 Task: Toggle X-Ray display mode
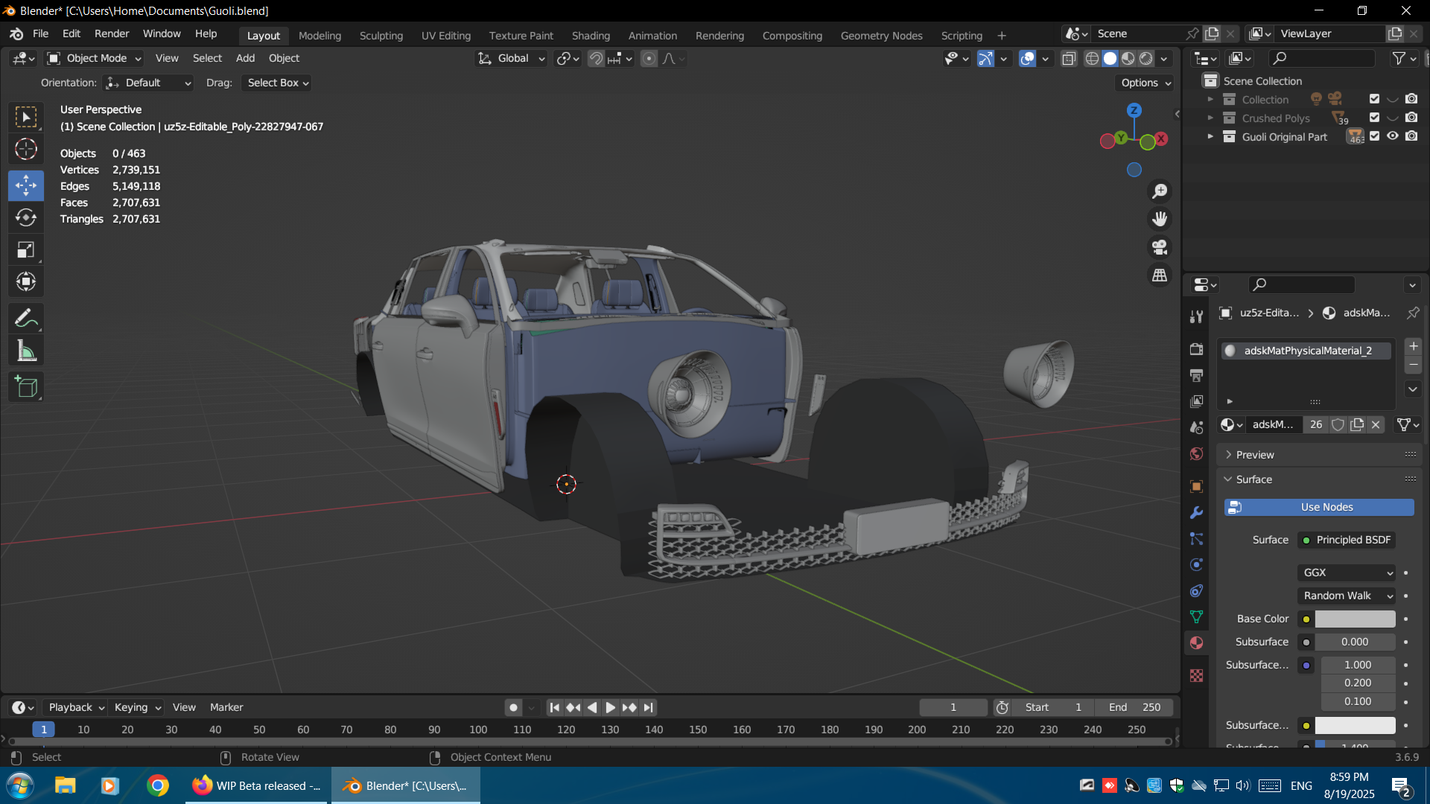click(x=1069, y=58)
